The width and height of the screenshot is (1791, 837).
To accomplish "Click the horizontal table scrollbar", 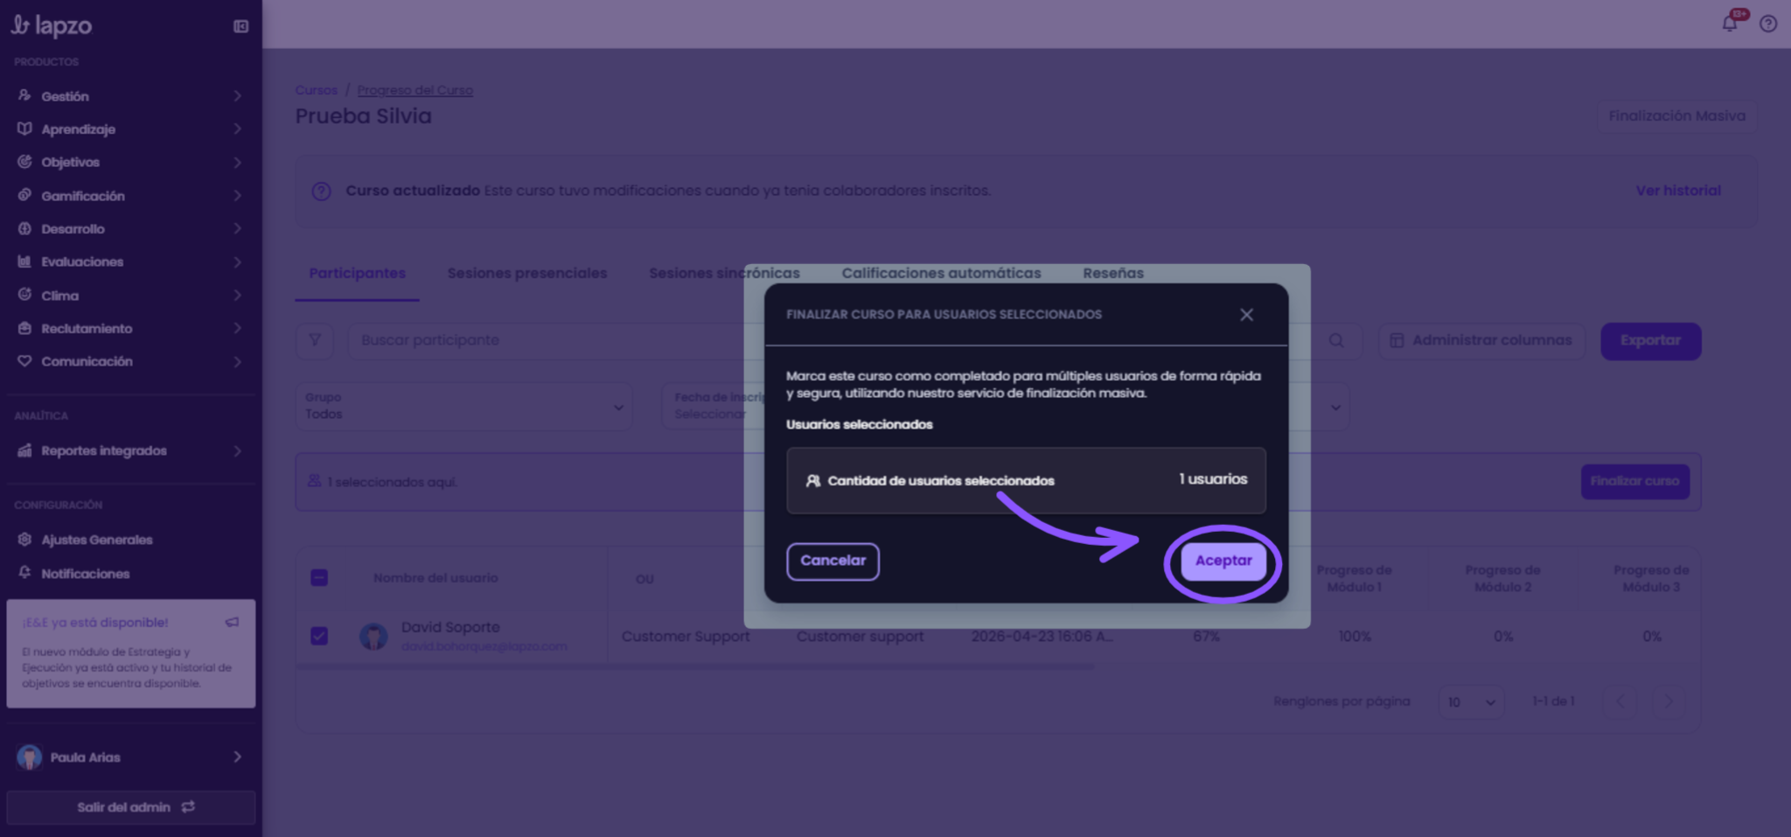I will click(x=695, y=666).
